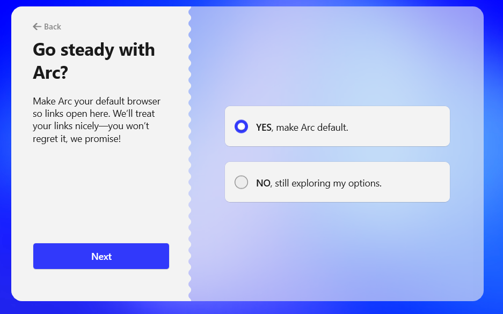Choose the "make Arc default" option card
This screenshot has width=503, height=314.
coord(397,126)
